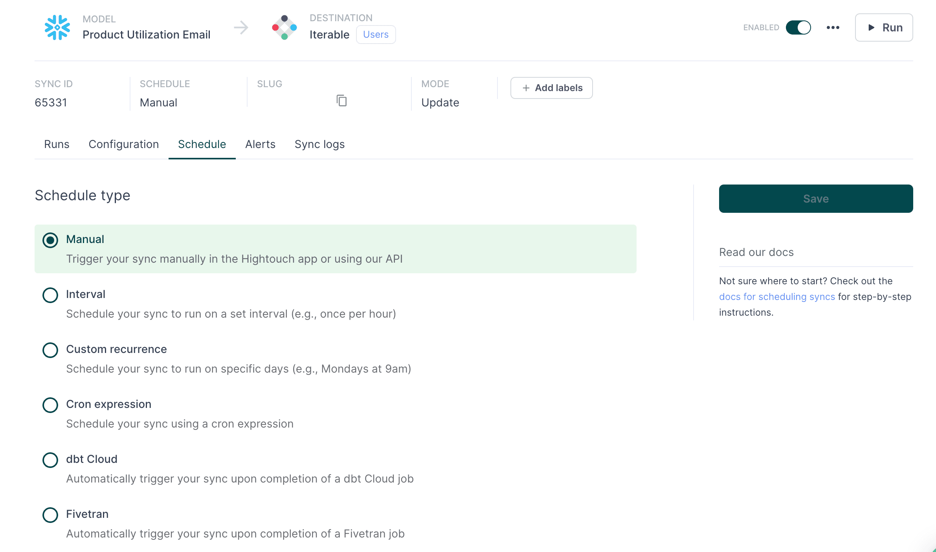Open docs for scheduling syncs link
The width and height of the screenshot is (936, 552).
click(776, 297)
